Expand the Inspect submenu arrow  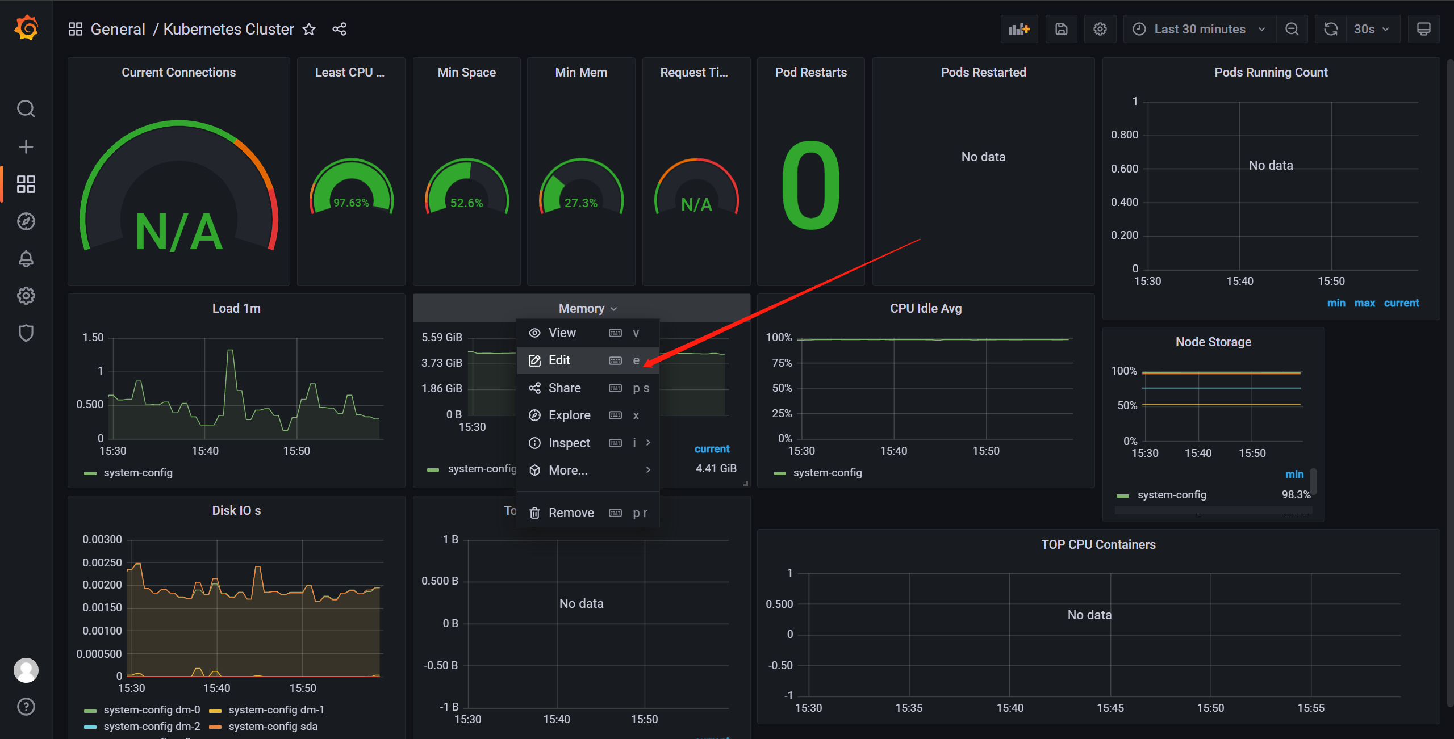[x=648, y=443]
